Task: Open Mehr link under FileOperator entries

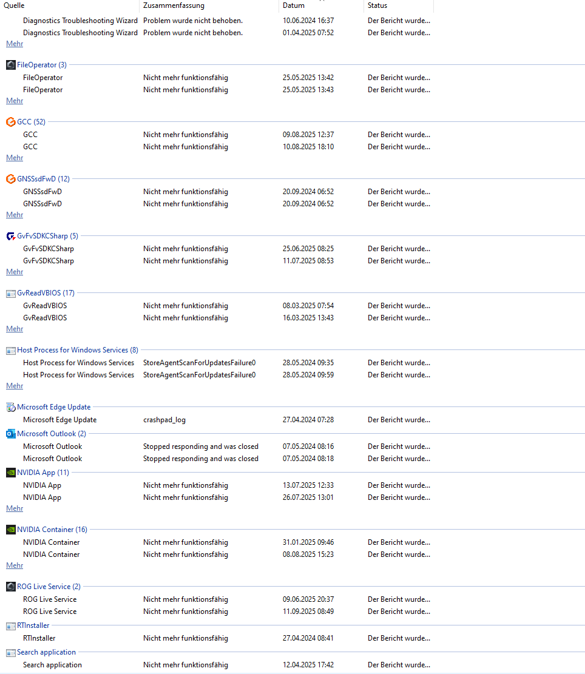Action: coord(15,101)
